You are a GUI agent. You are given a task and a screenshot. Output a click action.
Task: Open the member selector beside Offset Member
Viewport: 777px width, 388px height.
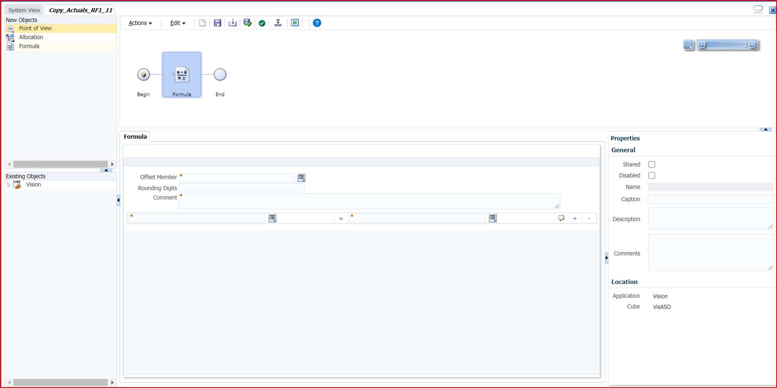(x=301, y=177)
